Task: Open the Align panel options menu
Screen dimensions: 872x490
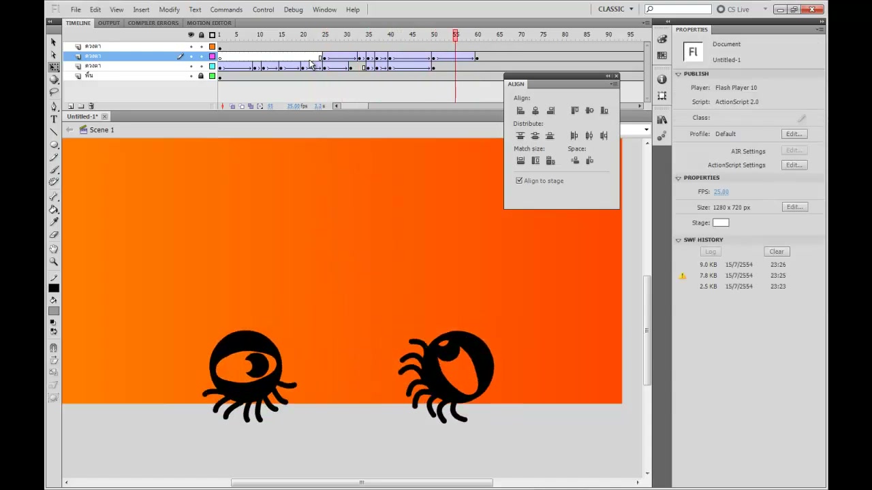Action: coord(614,84)
